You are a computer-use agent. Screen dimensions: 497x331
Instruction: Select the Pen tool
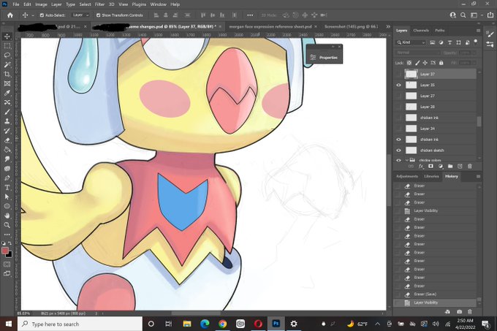tap(7, 178)
